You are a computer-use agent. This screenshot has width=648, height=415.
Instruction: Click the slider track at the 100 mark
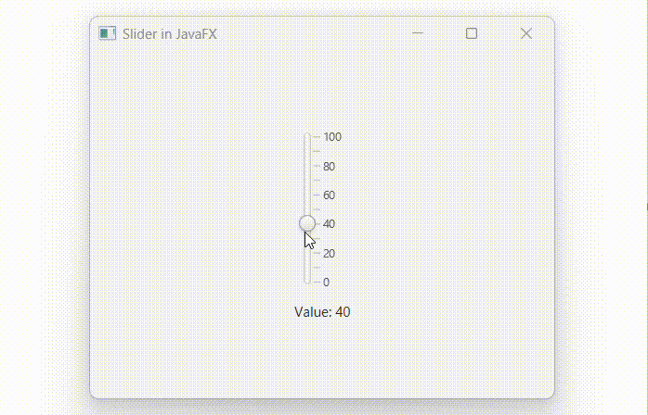coord(307,137)
